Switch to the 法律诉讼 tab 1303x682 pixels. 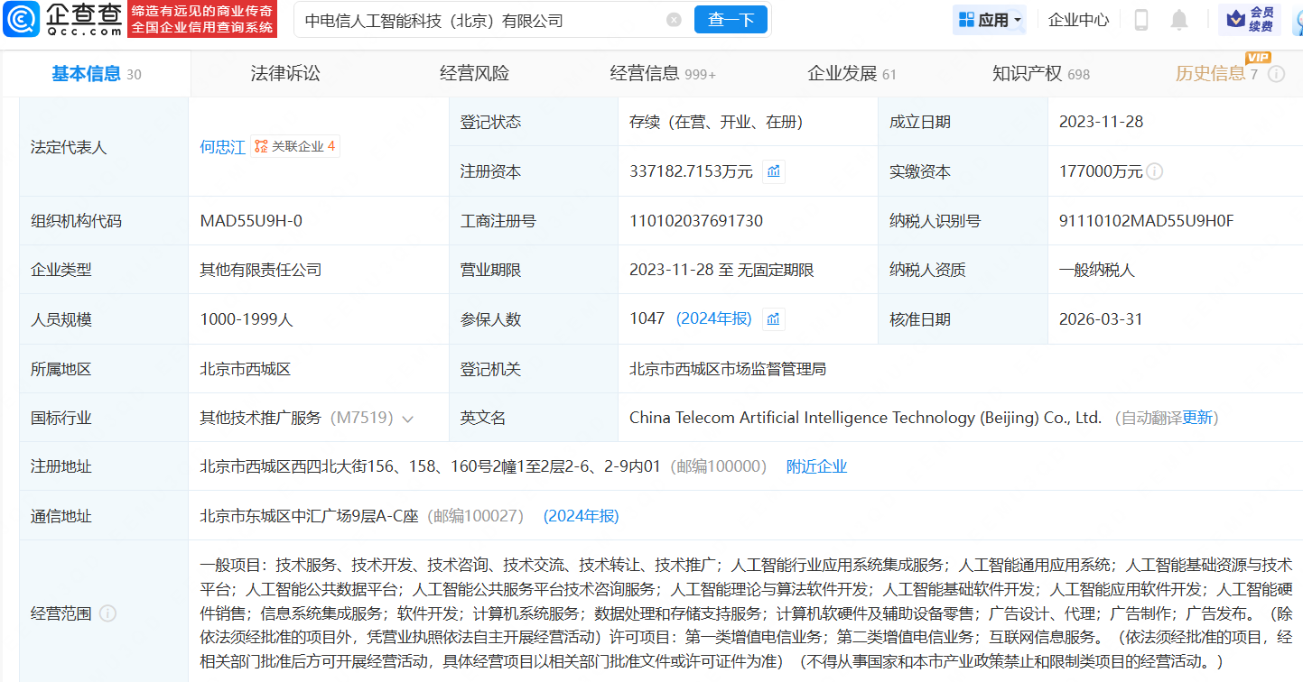pyautogui.click(x=285, y=74)
